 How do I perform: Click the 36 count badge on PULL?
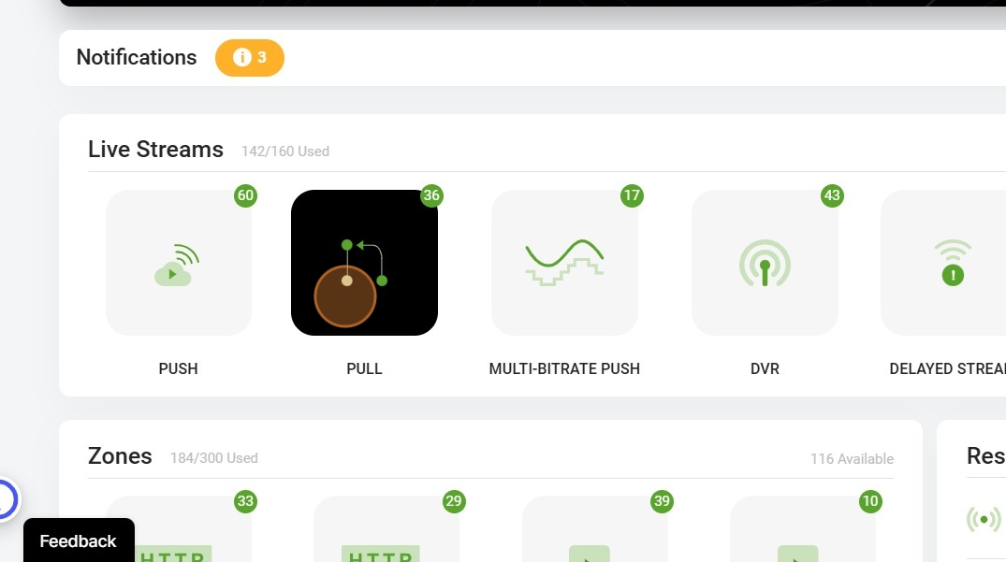(x=431, y=195)
